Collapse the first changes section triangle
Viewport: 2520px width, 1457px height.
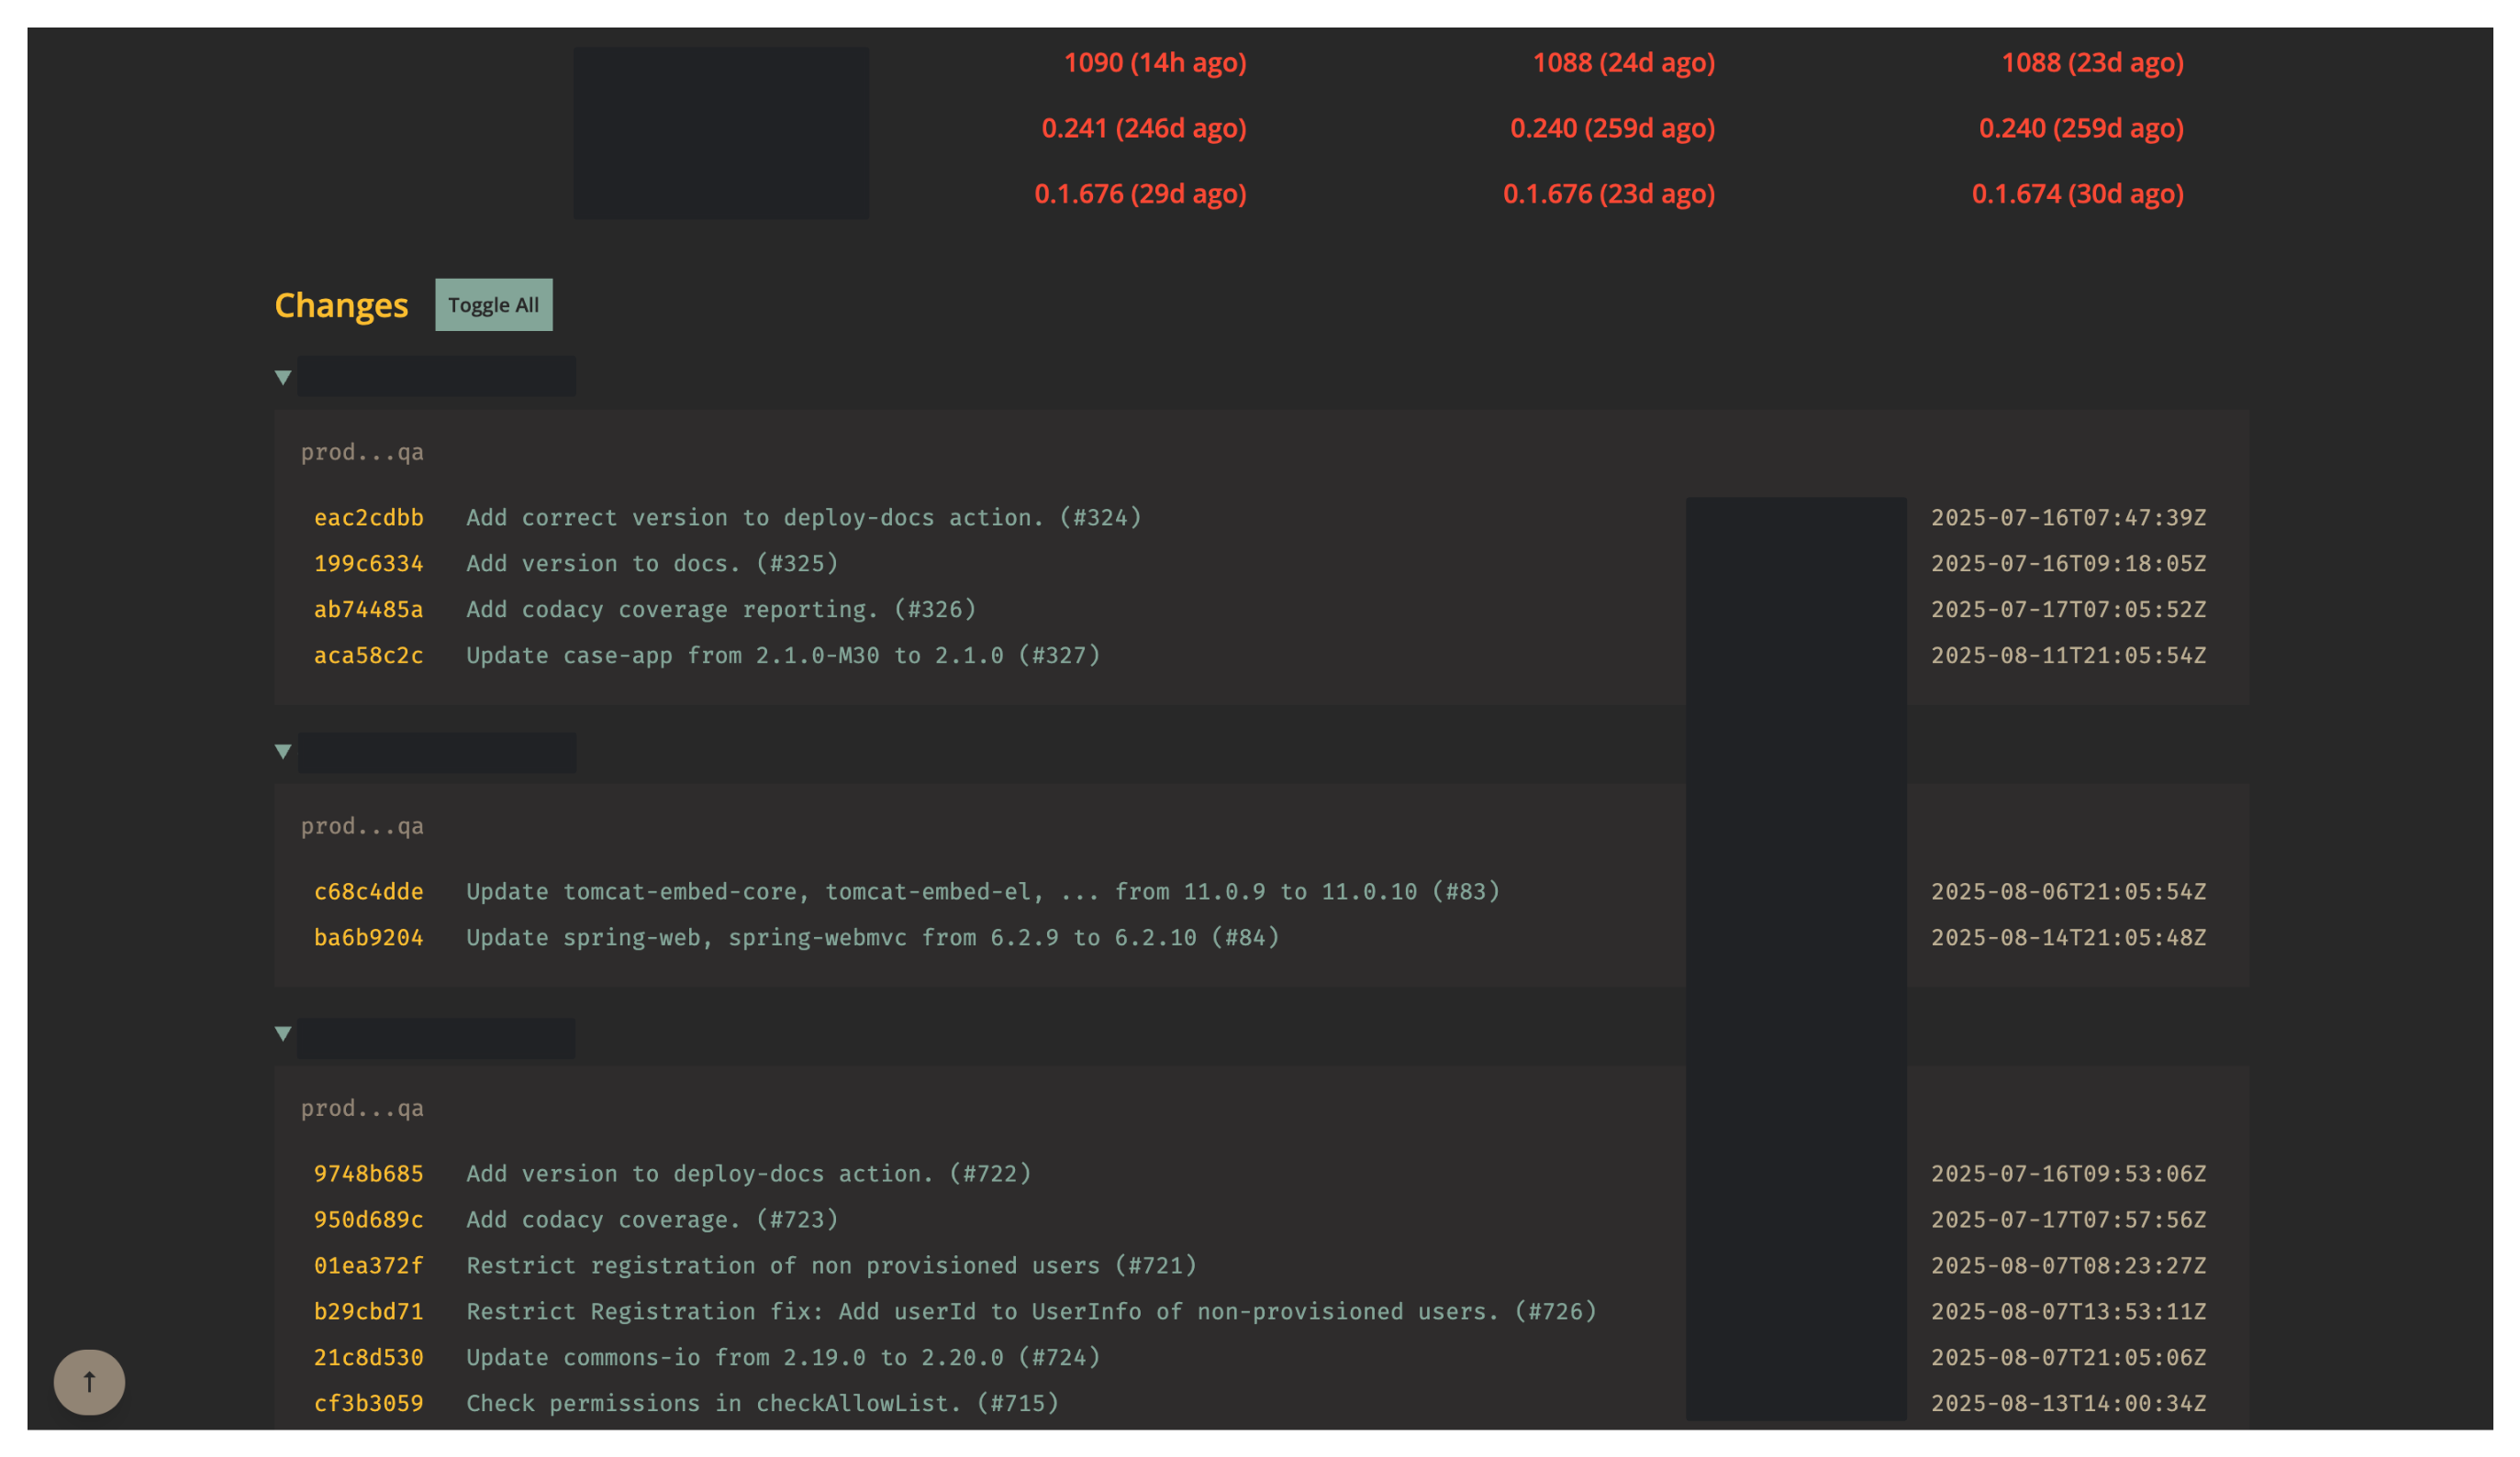tap(283, 378)
